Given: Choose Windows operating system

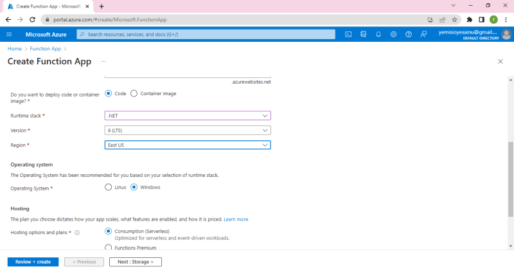Looking at the screenshot, I should click(x=134, y=187).
